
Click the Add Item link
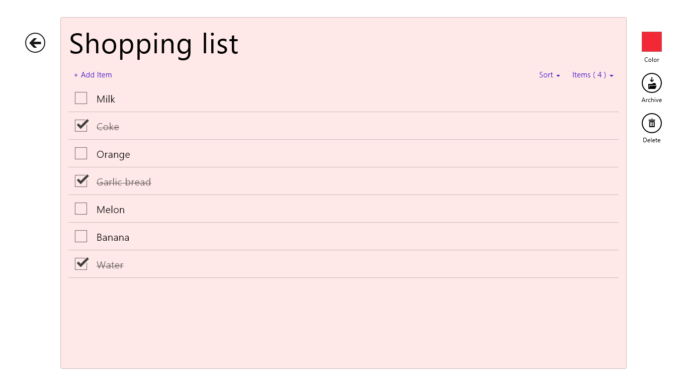point(96,75)
